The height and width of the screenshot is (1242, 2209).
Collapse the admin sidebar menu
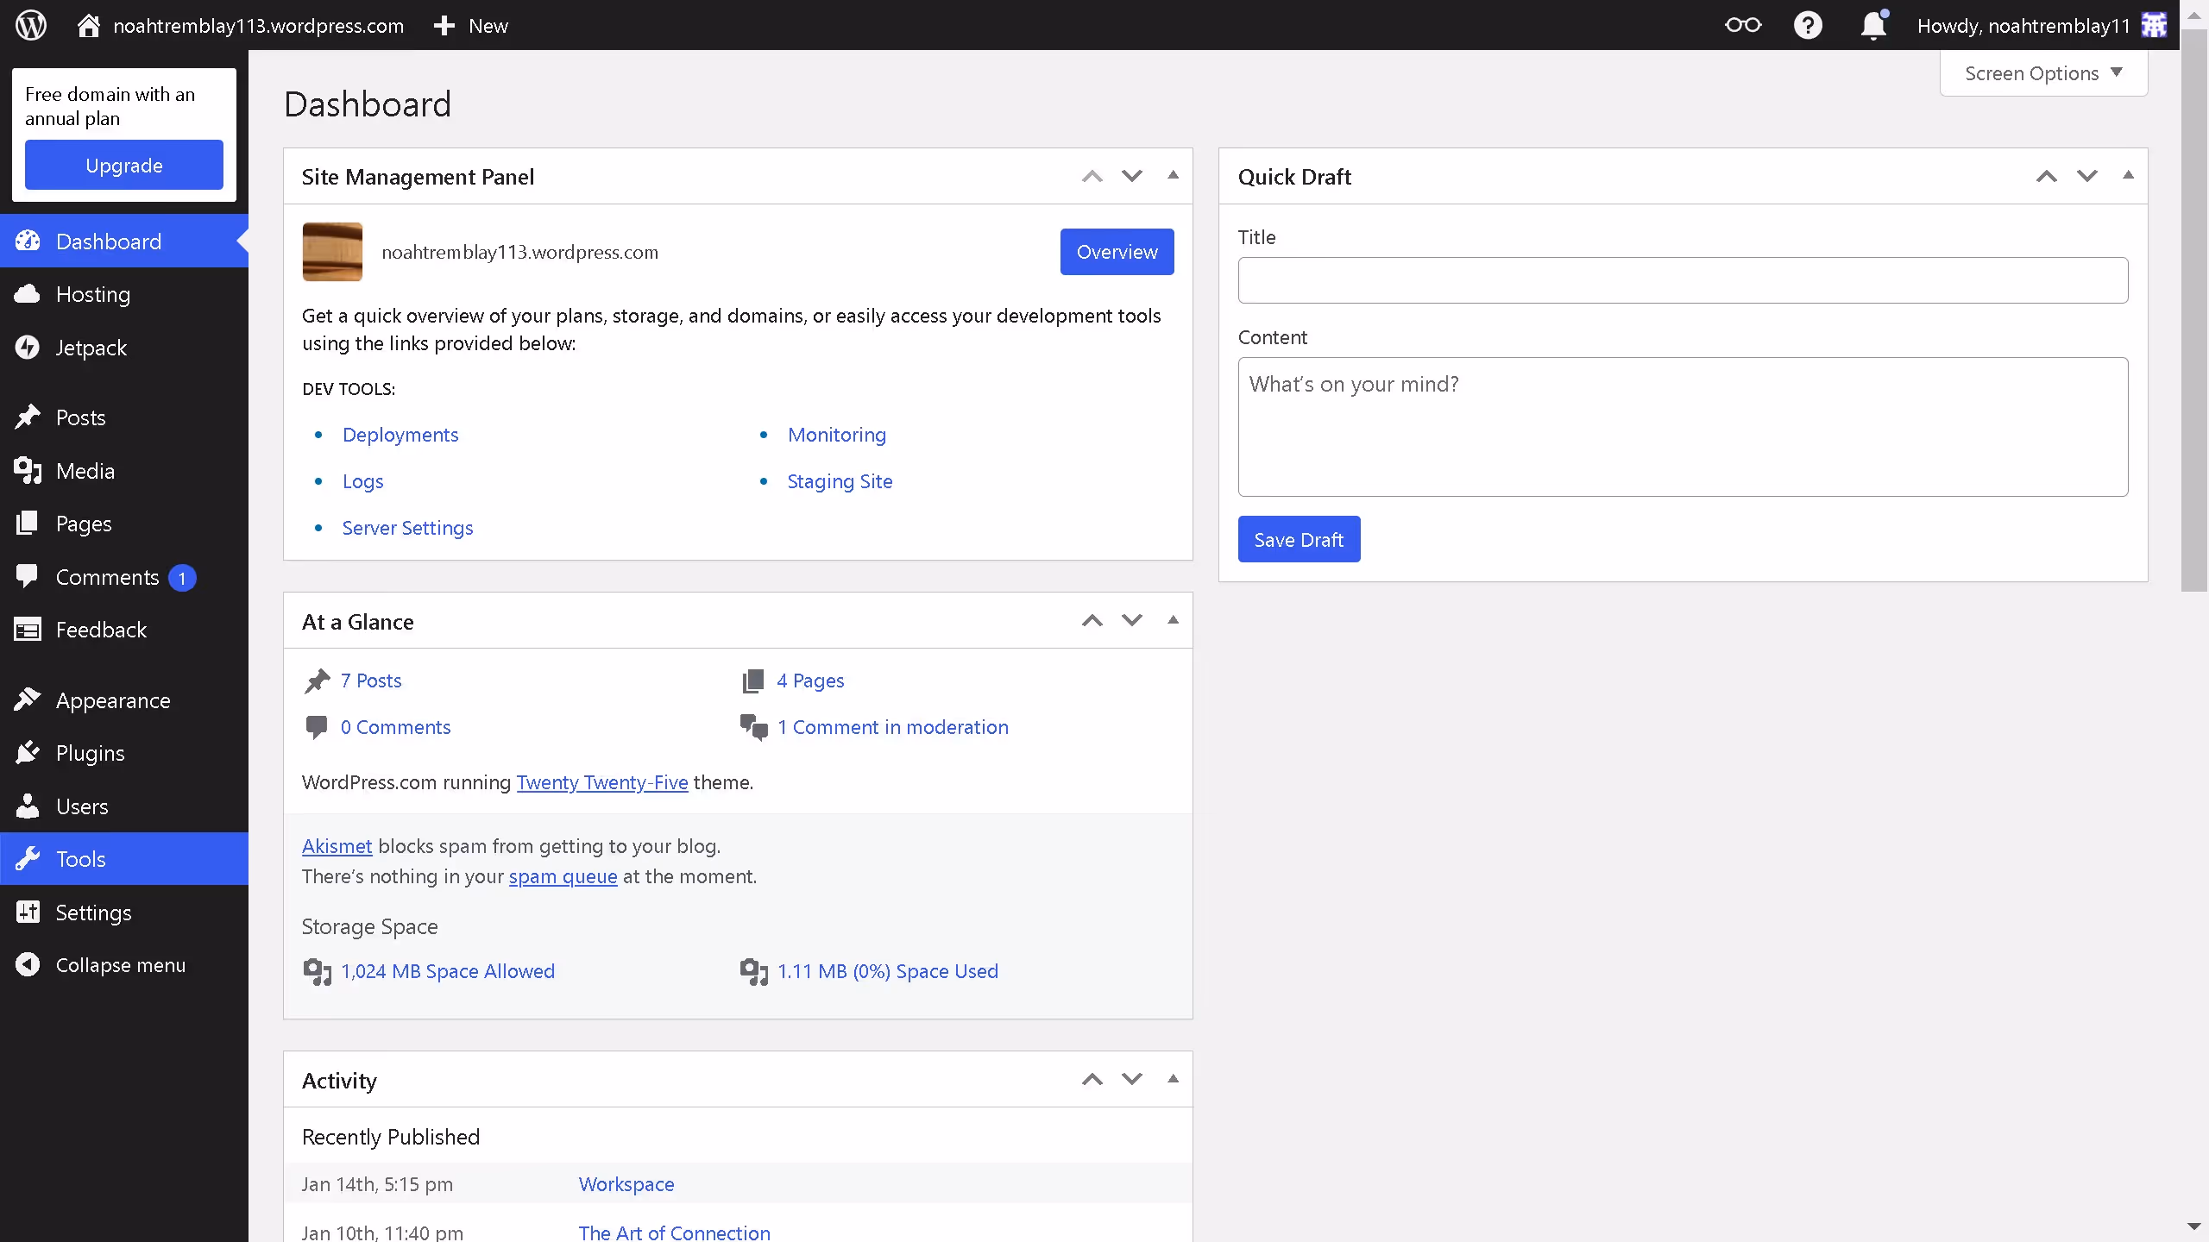120,964
